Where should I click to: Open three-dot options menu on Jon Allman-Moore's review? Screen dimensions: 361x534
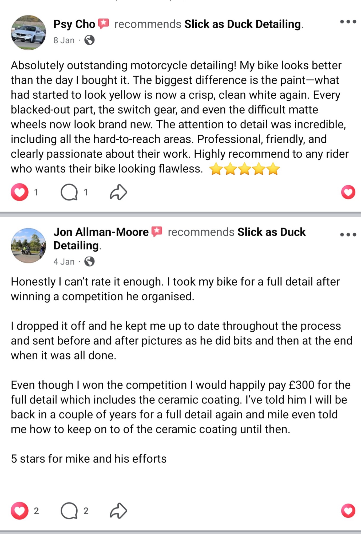348,235
